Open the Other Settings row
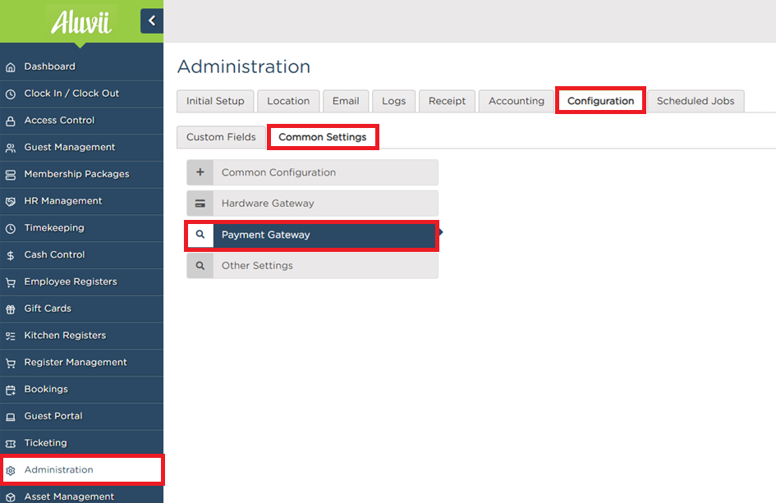 coord(312,266)
